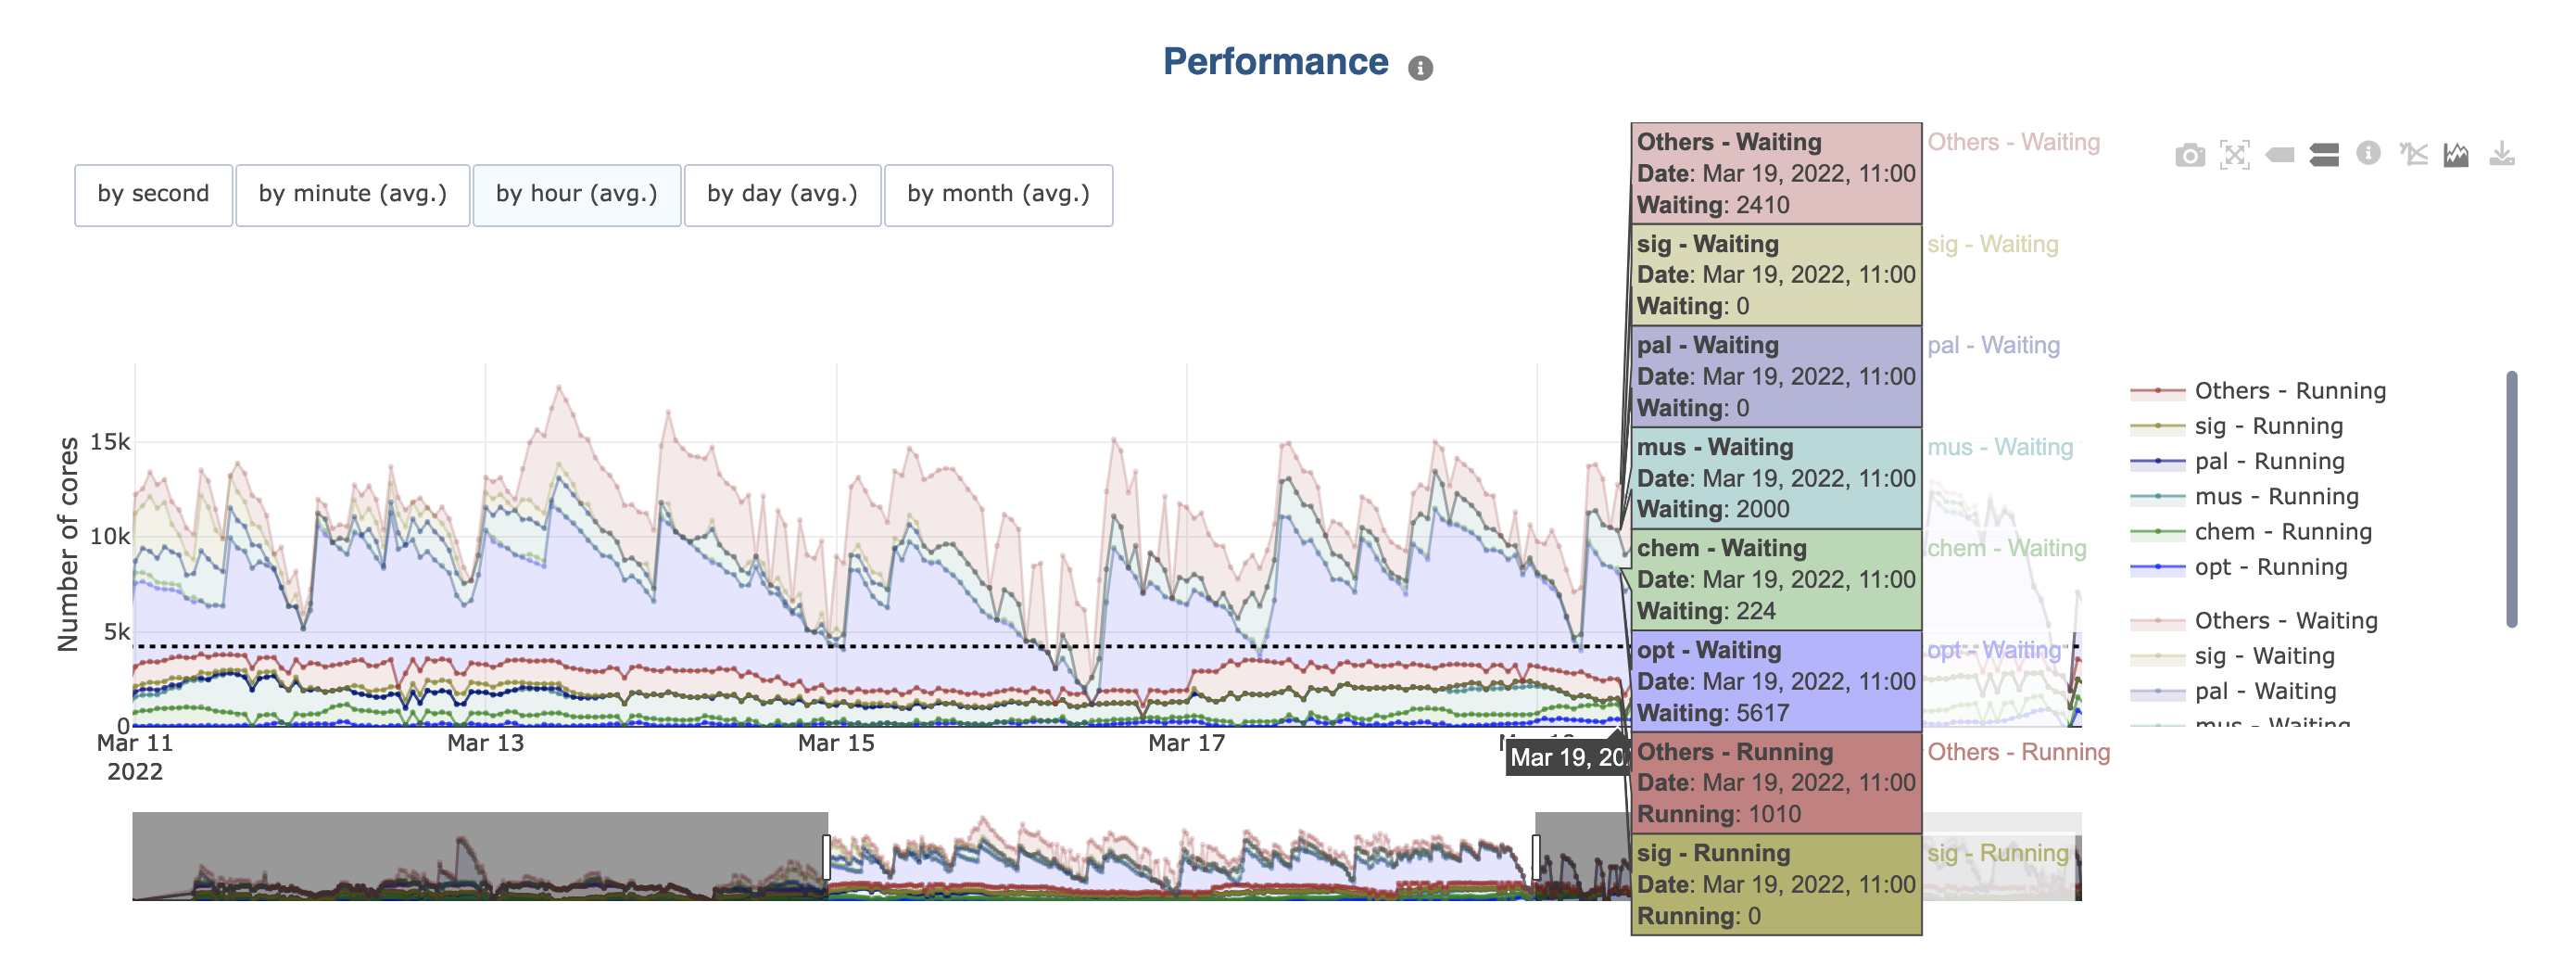Hide the 'pal - Waiting' trace
Viewport: 2576px width, 953px height.
point(2266,691)
